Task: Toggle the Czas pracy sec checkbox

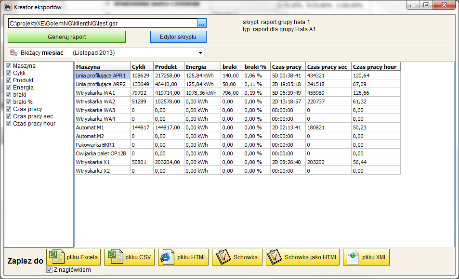Action: click(9, 116)
